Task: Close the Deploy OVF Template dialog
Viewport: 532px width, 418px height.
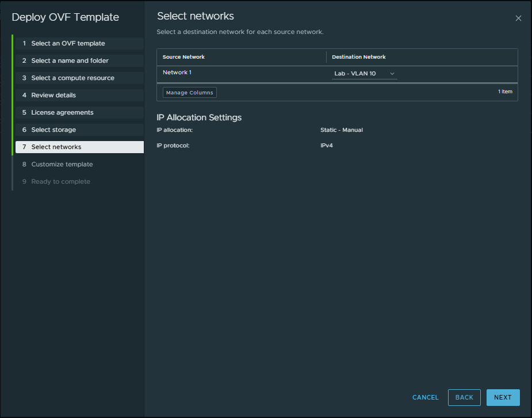Action: (x=518, y=18)
